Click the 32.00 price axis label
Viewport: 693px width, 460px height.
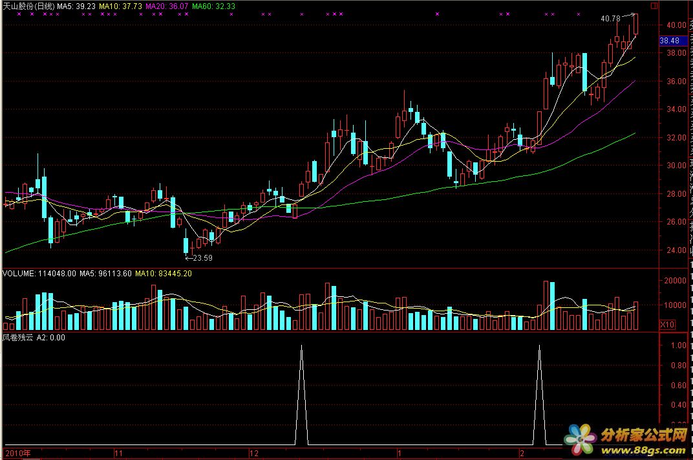[676, 138]
